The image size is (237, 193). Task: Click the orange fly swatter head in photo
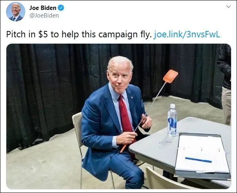(x=171, y=76)
